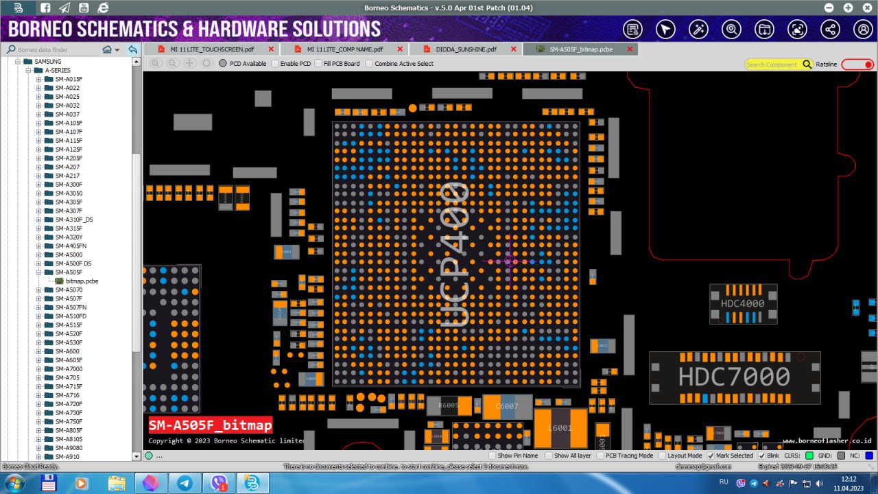878x494 pixels.
Task: Enable PCB Tracing Mode checkbox
Action: pyautogui.click(x=600, y=456)
